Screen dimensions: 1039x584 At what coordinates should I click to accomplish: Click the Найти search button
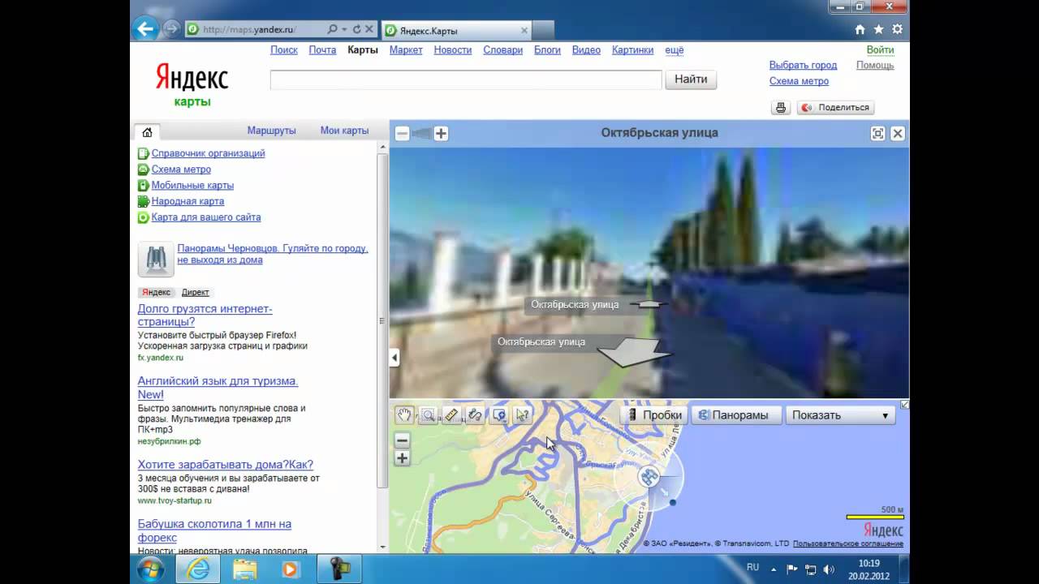point(691,79)
